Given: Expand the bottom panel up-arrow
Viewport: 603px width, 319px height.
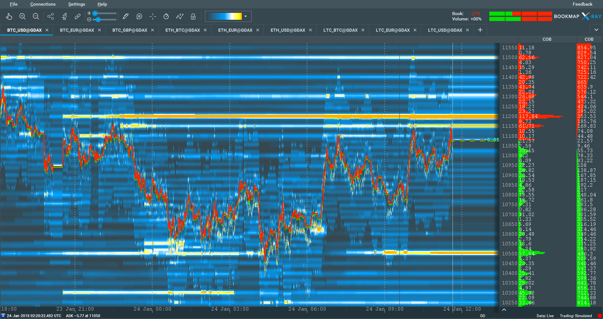Looking at the screenshot, I should coord(504,310).
